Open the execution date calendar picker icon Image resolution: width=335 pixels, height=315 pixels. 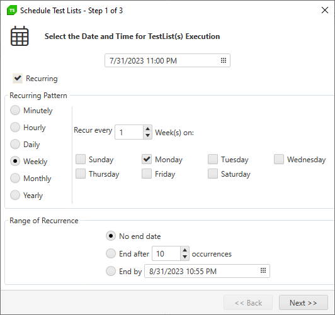(224, 60)
